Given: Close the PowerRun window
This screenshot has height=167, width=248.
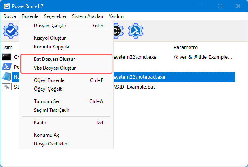Looking at the screenshot, I should [238, 6].
